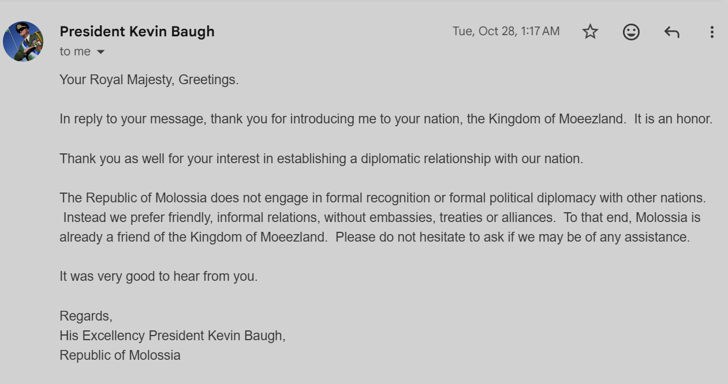Click the "Regards," closing line

pyautogui.click(x=86, y=316)
